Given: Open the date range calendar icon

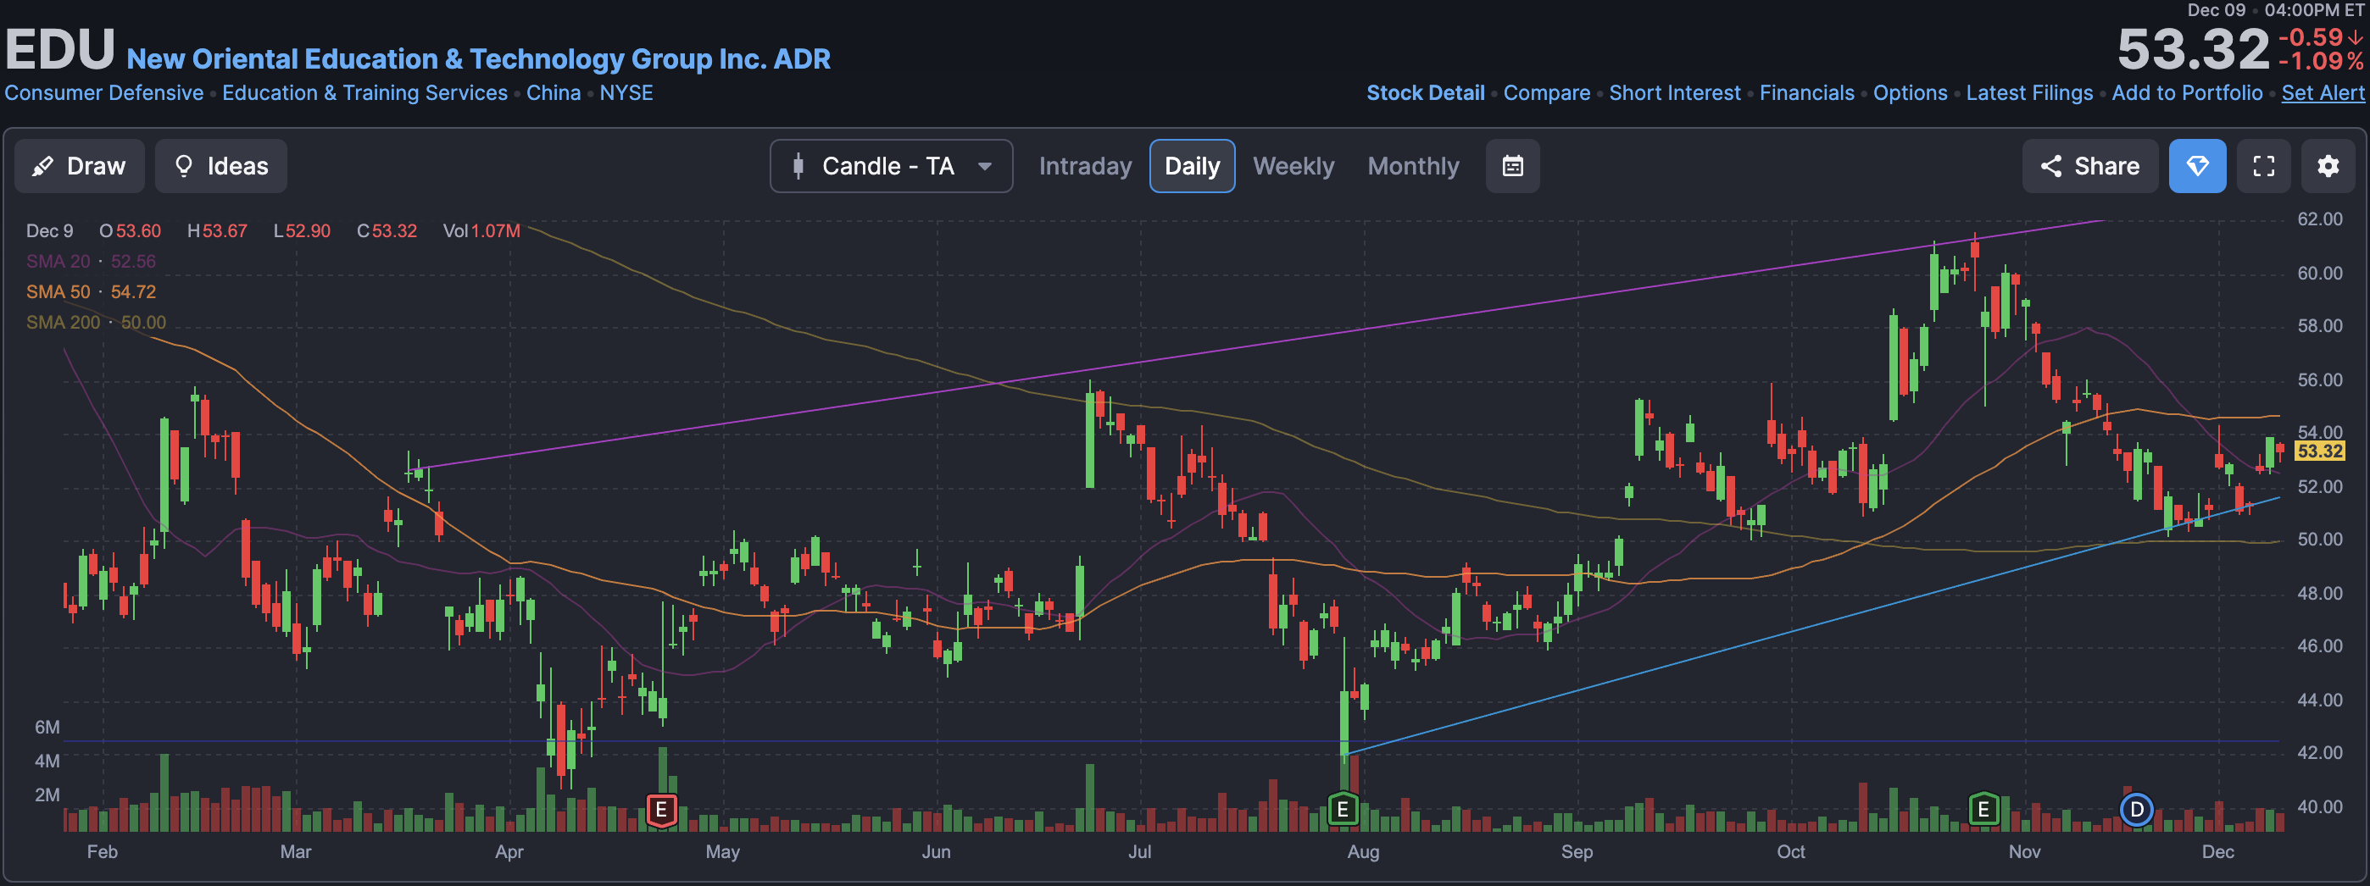Looking at the screenshot, I should (1512, 166).
